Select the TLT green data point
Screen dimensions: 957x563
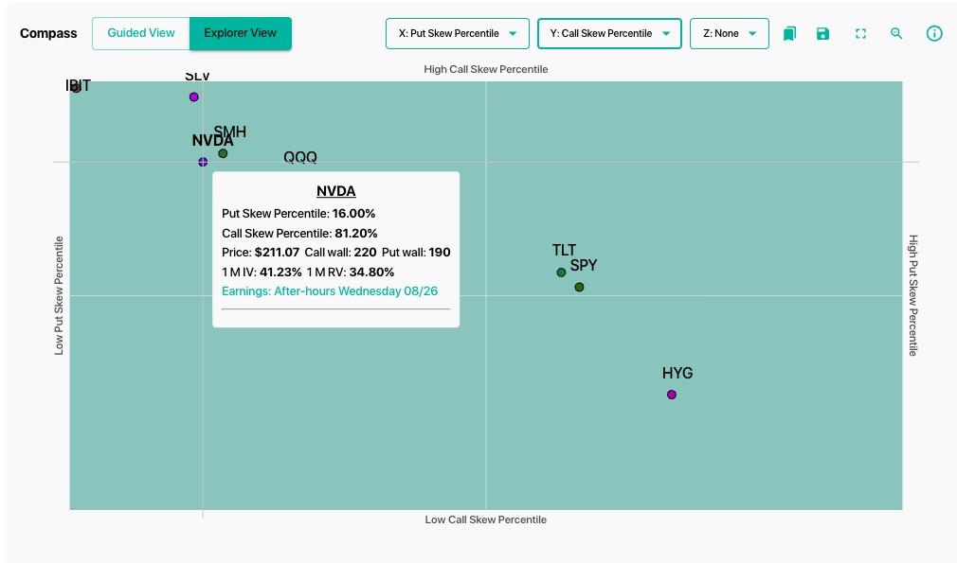(x=561, y=273)
